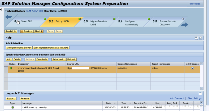Click the Source URL column header
Viewport: 209px width, 111px height.
91,64
